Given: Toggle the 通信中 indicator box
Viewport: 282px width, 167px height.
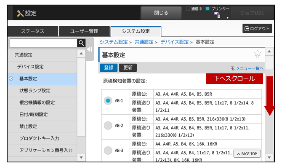Looking at the screenshot, I should click(x=188, y=9).
